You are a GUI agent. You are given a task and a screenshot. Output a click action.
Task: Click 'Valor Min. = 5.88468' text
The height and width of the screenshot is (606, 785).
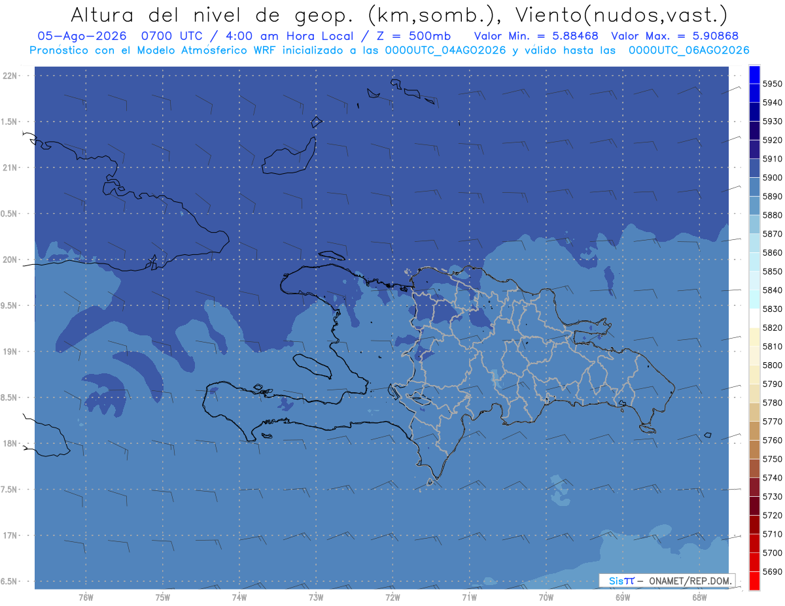536,36
